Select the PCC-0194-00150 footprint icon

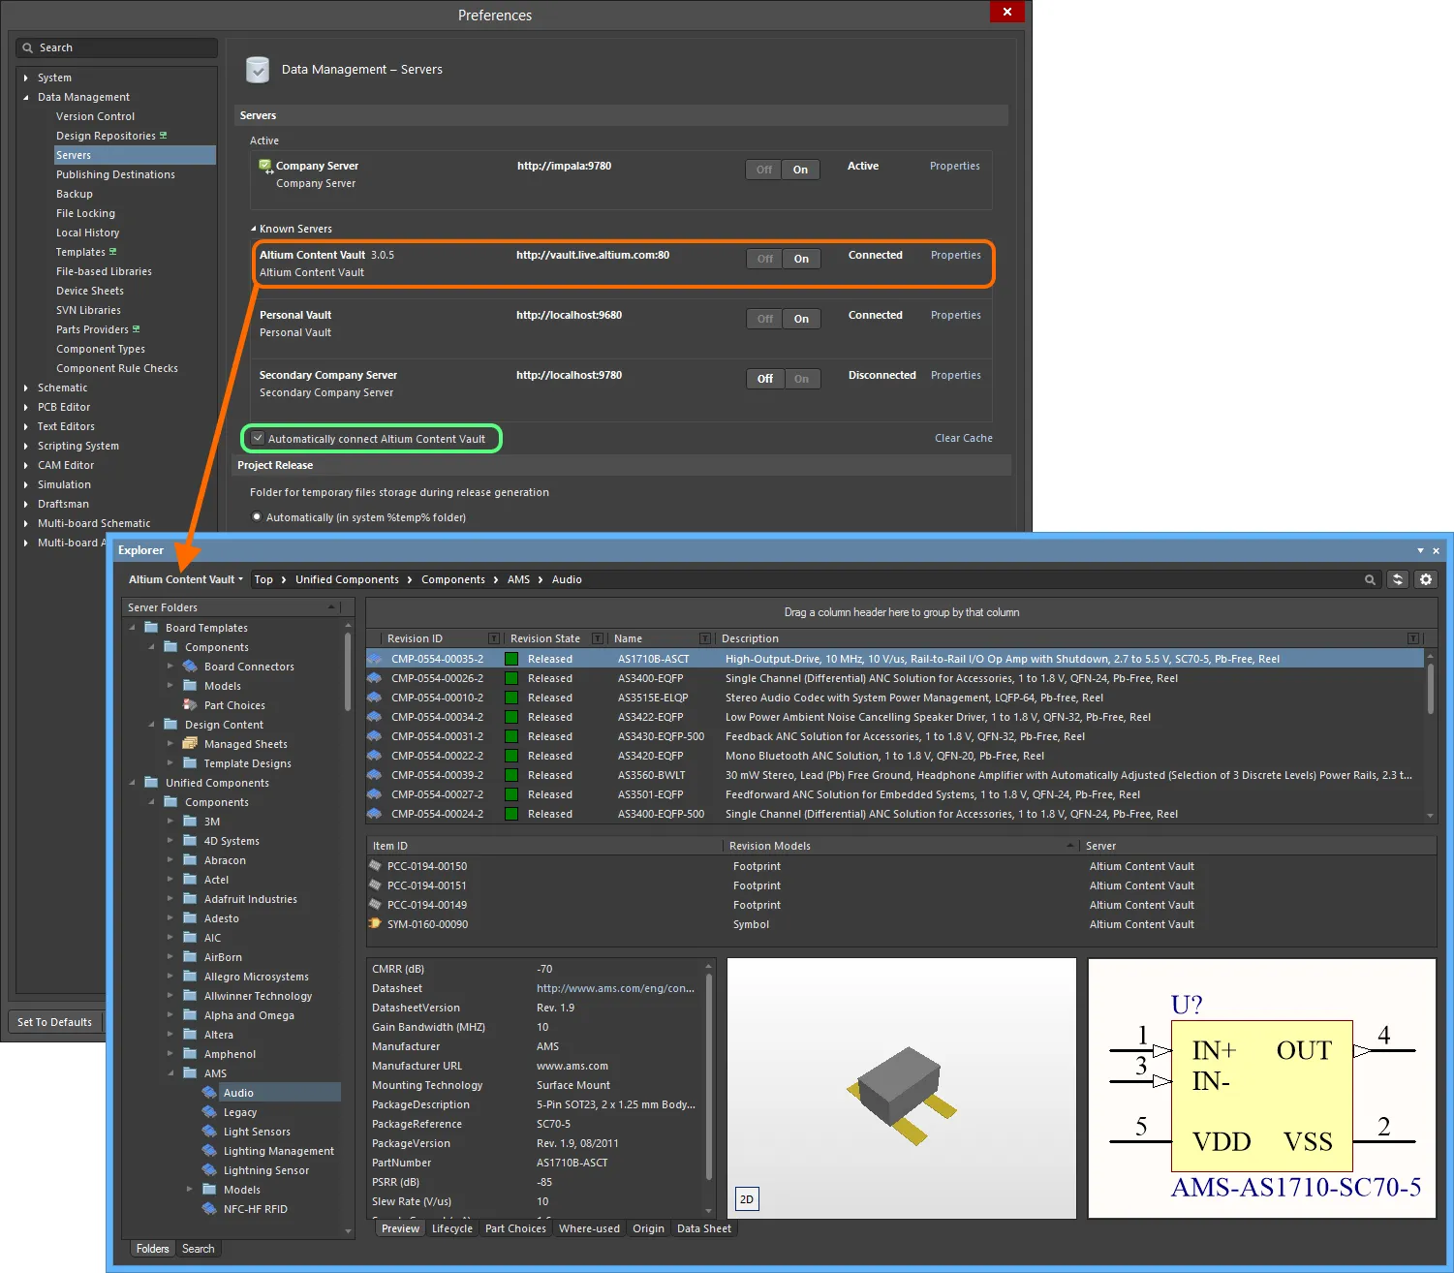[x=375, y=866]
